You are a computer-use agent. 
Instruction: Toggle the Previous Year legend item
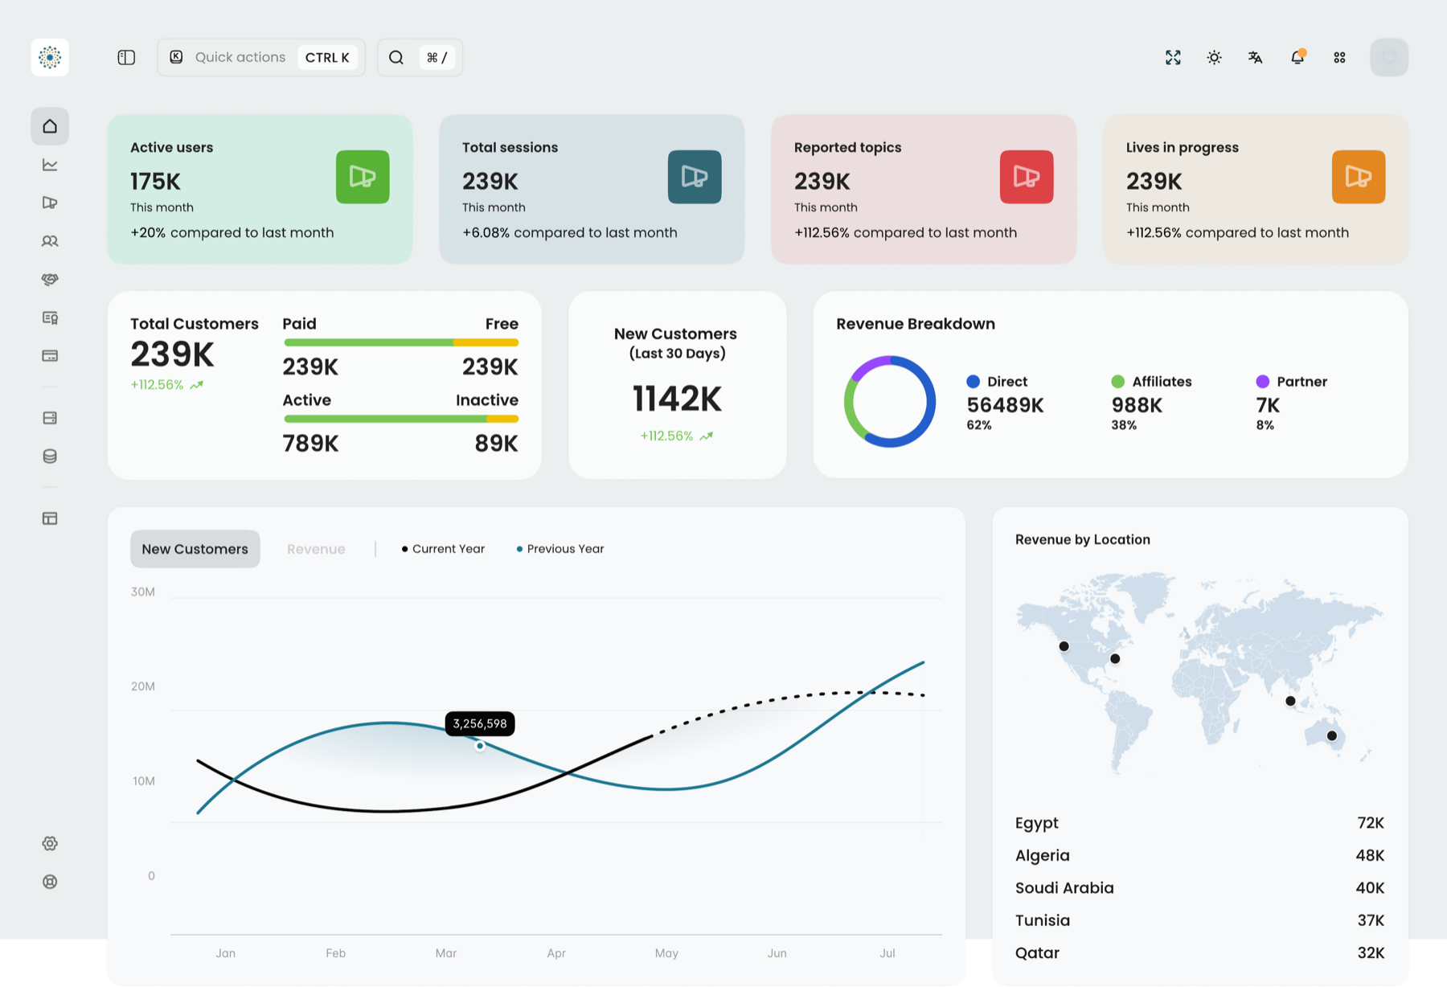pos(560,549)
